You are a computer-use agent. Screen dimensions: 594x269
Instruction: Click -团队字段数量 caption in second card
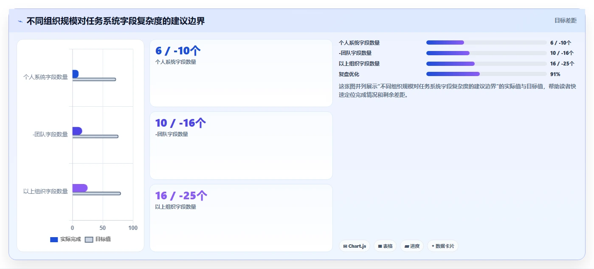pos(172,134)
